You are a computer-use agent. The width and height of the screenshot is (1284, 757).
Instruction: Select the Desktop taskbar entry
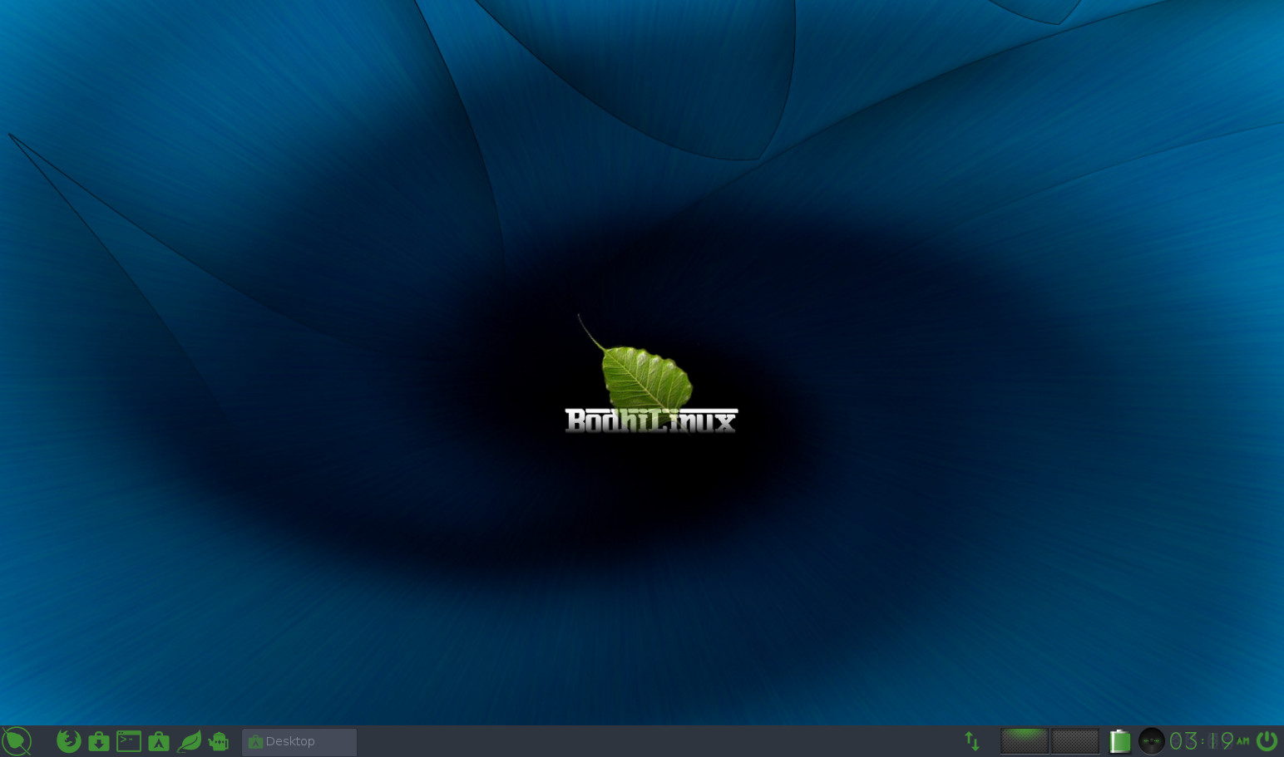[x=299, y=742]
